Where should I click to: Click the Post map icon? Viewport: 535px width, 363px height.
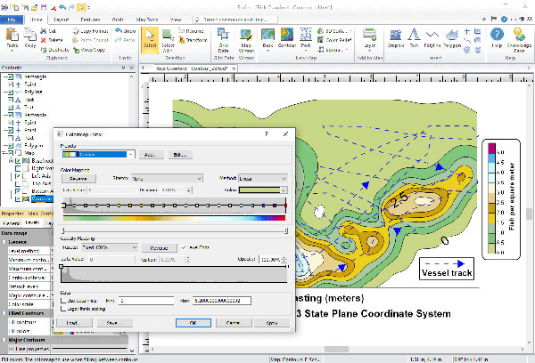click(x=306, y=35)
